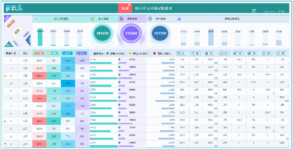This screenshot has width=293, height=150.
Task: Click the expense distribution bar-chart icon
Action: click(x=179, y=19)
